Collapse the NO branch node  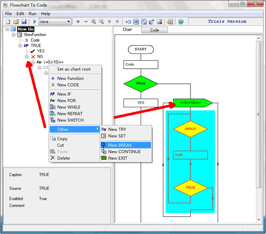[x=26, y=57]
